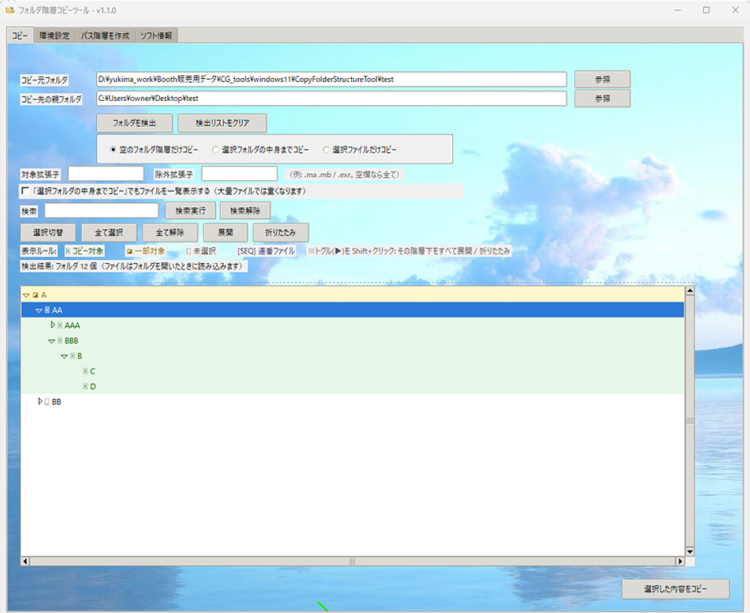This screenshot has height=613, width=750.
Task: Click into the 対象拡張子 input field
Action: 105,174
